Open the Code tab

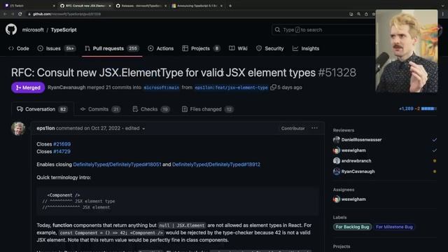[x=19, y=48]
